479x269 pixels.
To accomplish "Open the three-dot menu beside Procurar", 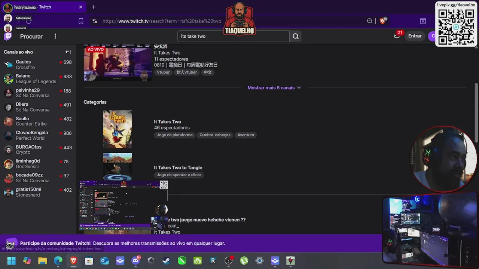I will click(x=55, y=36).
